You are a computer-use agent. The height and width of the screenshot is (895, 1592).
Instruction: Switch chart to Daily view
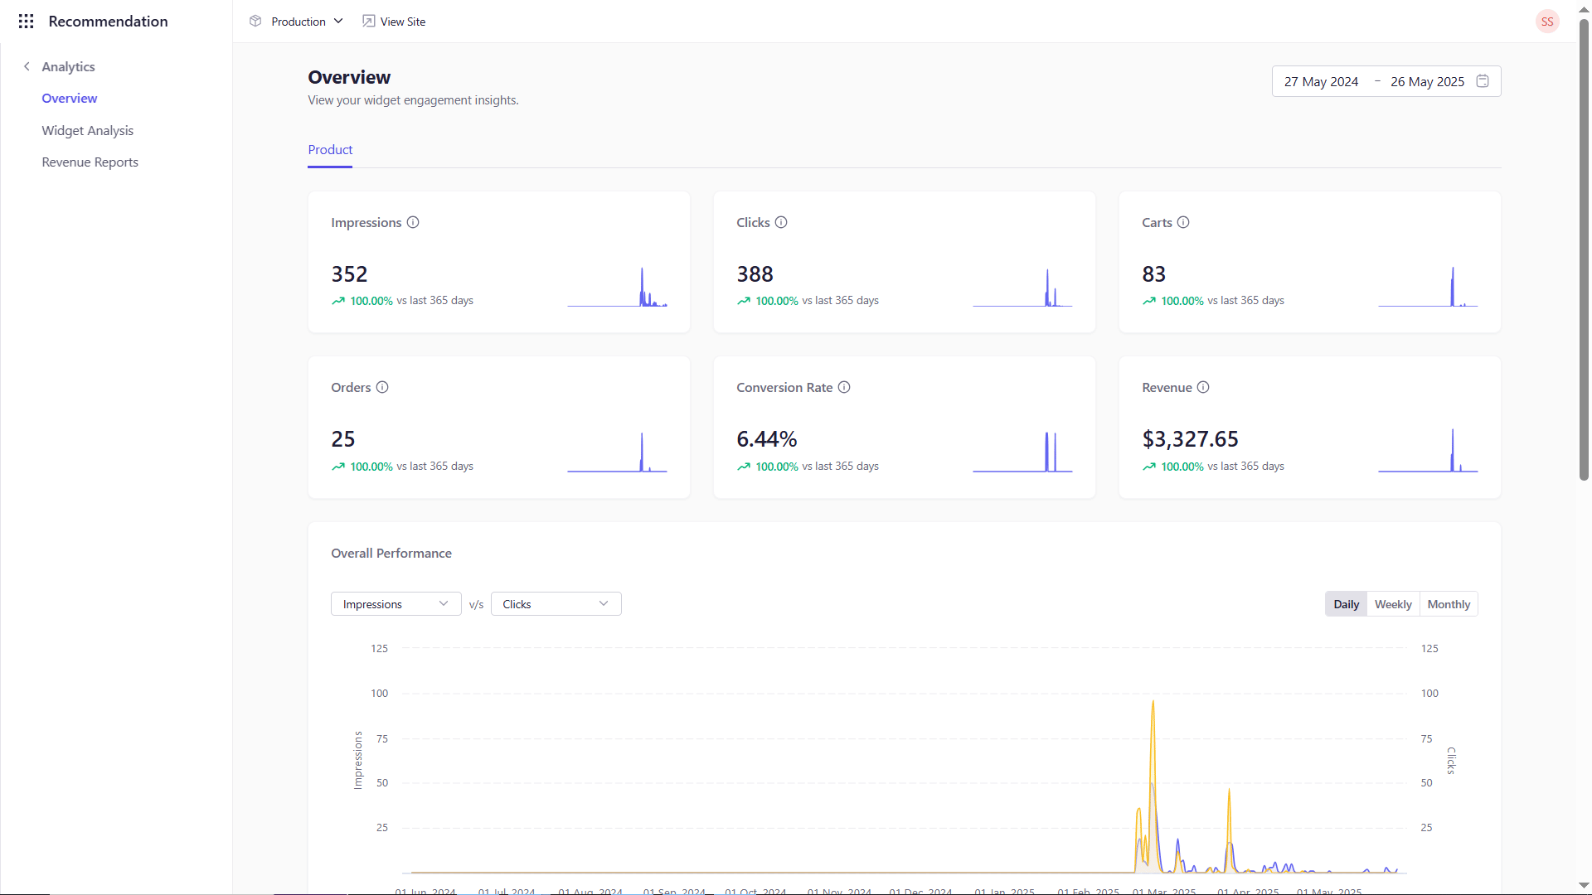[x=1346, y=604]
